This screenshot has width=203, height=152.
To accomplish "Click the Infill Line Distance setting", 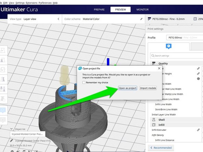I will pos(165,140).
